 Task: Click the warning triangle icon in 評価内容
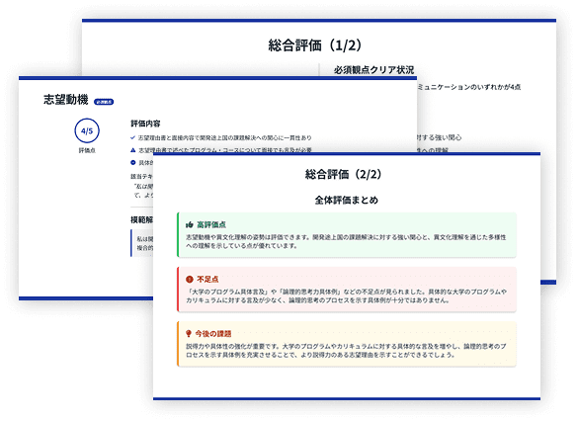(133, 150)
